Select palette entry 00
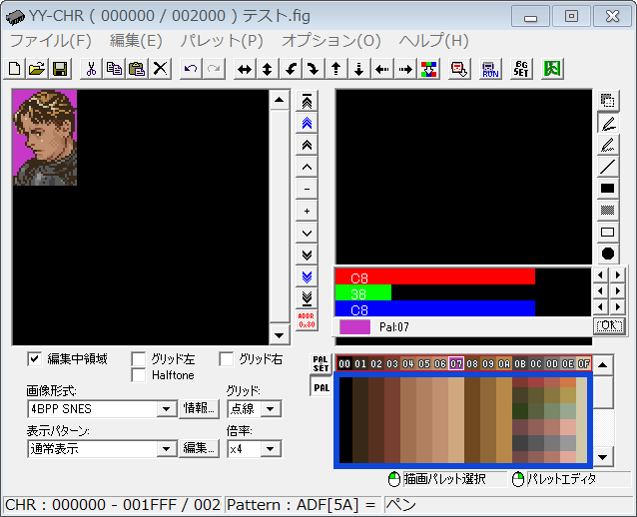 pyautogui.click(x=344, y=364)
